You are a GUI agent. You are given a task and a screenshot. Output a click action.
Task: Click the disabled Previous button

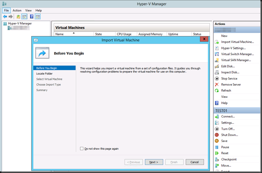133,162
